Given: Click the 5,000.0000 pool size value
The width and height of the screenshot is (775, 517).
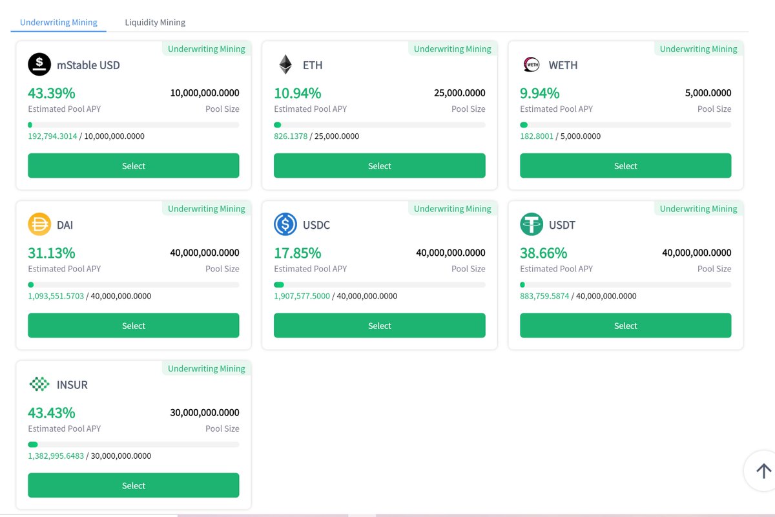Looking at the screenshot, I should pos(708,92).
